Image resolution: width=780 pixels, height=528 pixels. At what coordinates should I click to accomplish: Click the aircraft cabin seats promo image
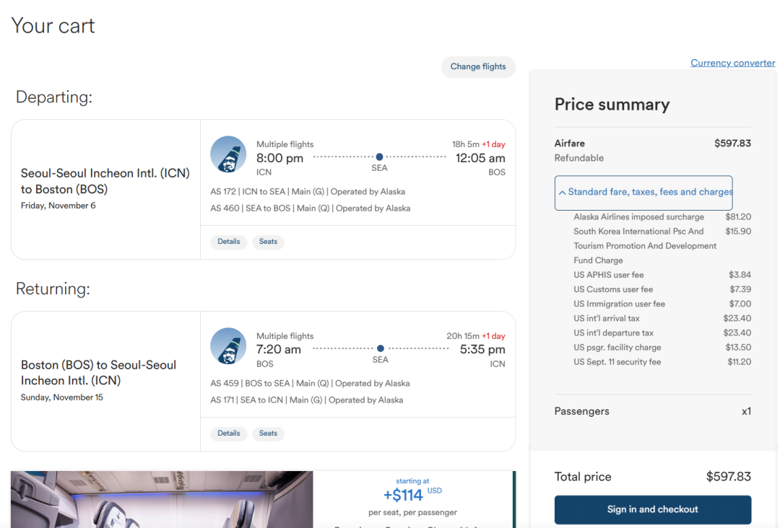point(162,499)
